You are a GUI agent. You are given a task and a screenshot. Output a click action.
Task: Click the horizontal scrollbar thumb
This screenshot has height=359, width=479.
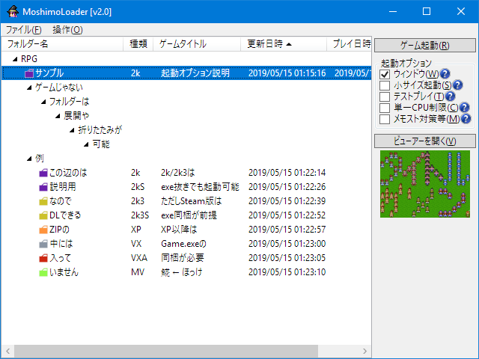[x=166, y=351]
